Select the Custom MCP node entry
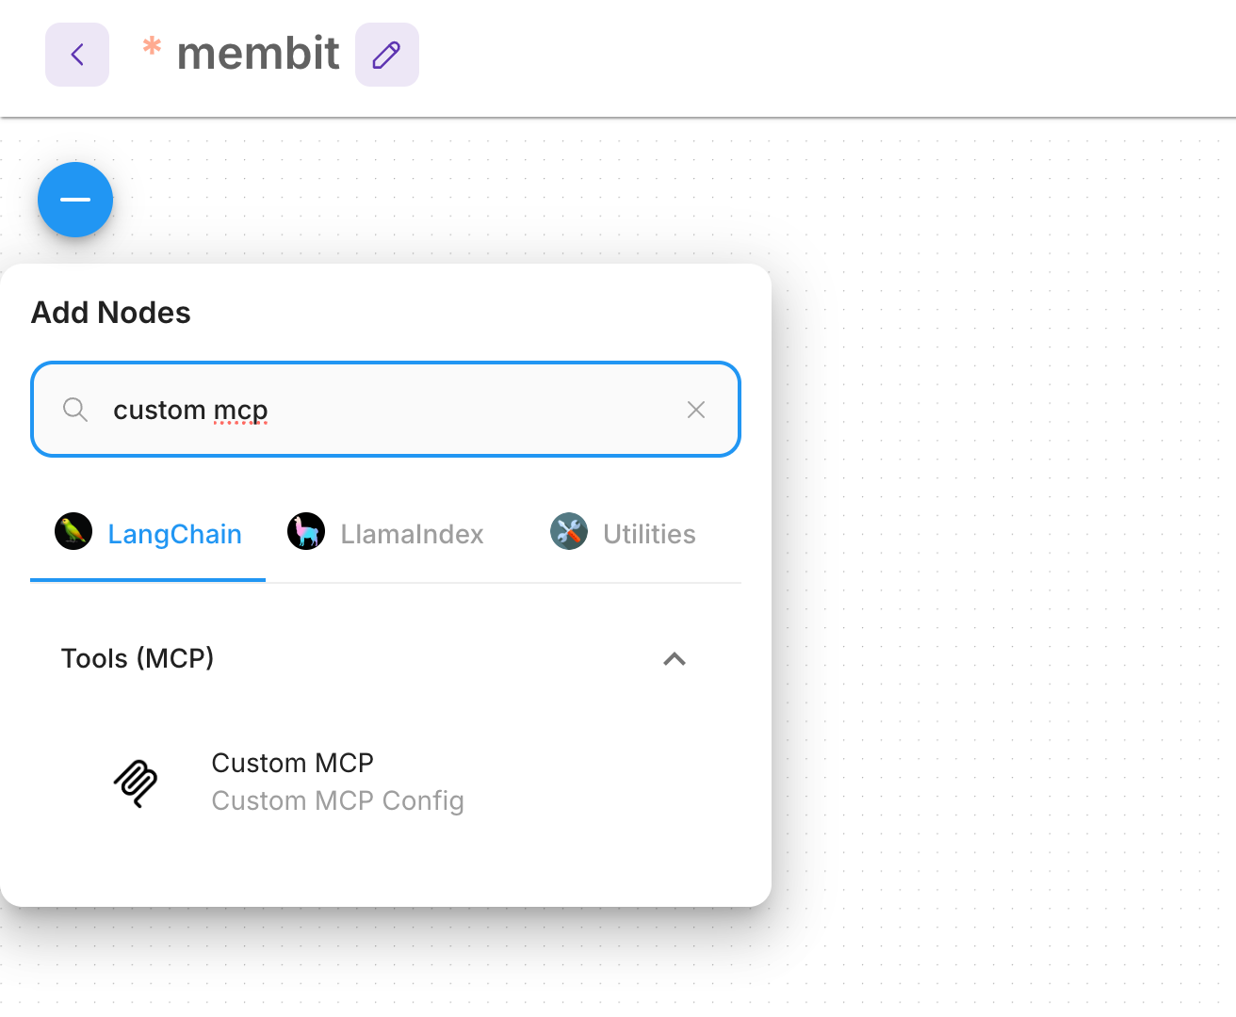The height and width of the screenshot is (1017, 1236). tap(293, 763)
